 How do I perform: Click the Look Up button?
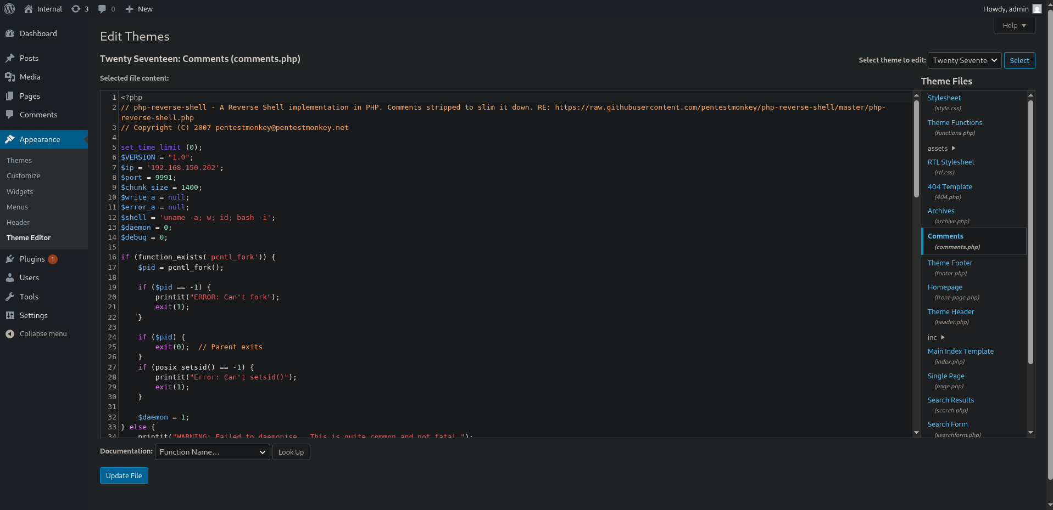coord(291,452)
